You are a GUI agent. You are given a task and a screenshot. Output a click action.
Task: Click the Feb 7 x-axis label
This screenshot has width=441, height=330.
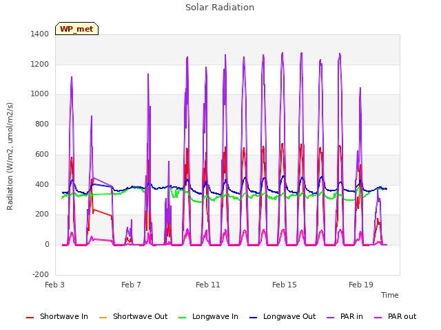(131, 285)
